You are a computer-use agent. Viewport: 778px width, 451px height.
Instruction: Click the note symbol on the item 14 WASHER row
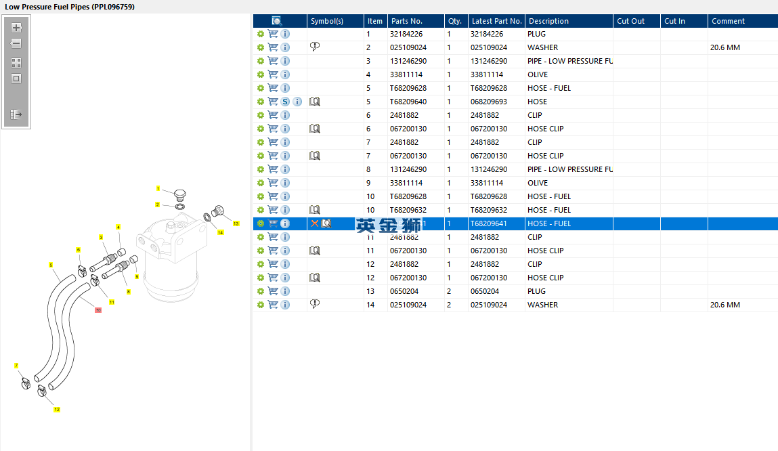(x=315, y=303)
